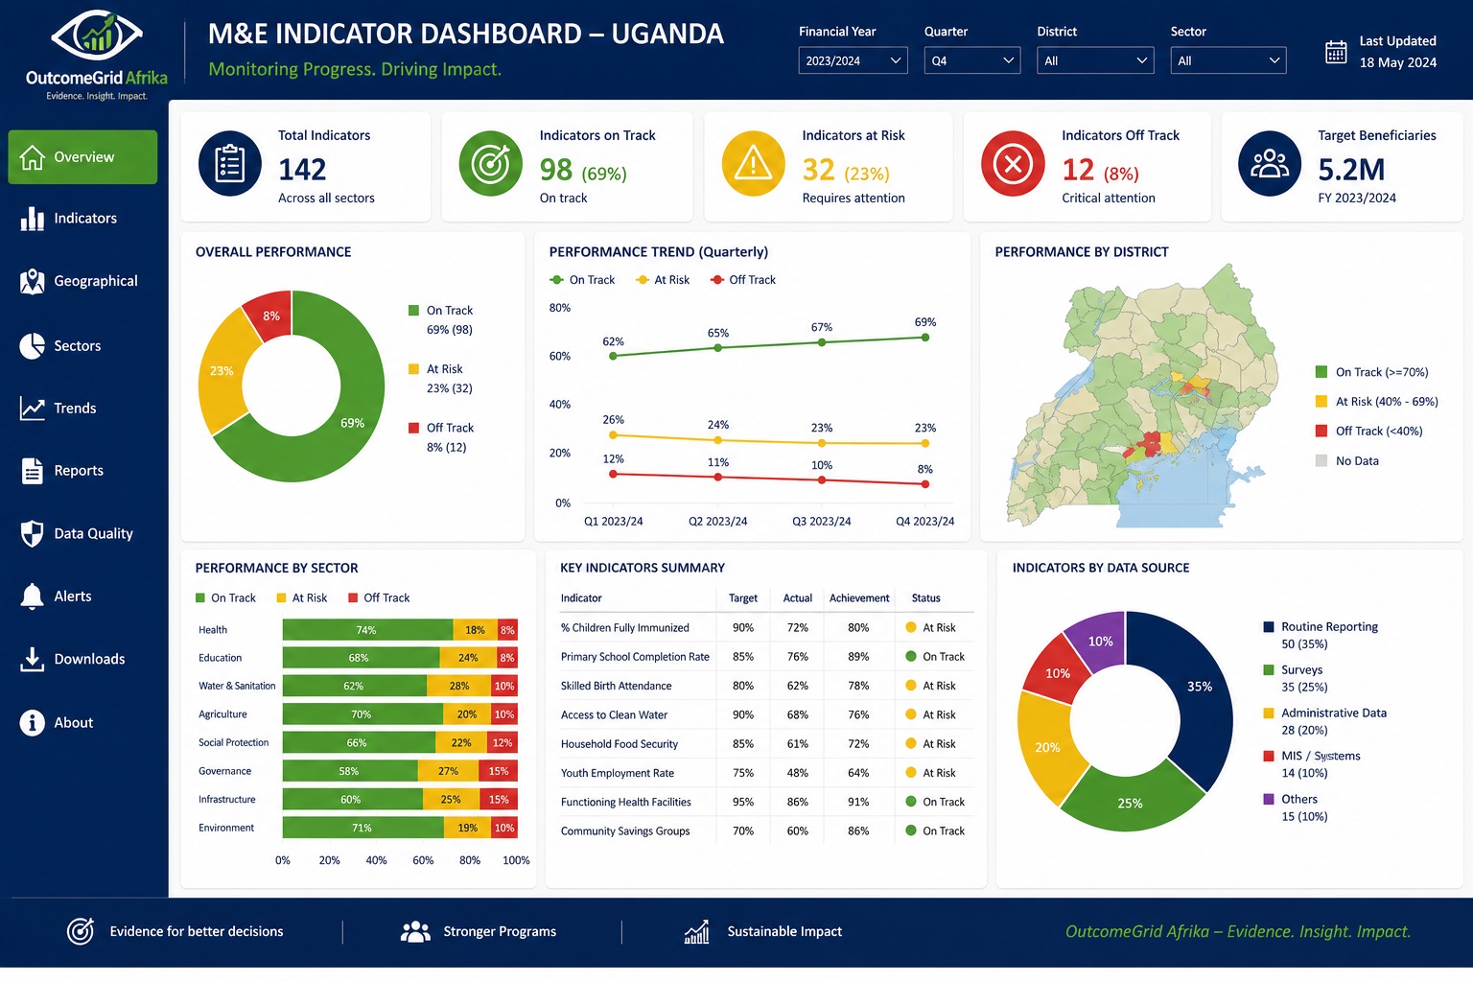Click the At Risk status dot for Children Fully Immunized
The image size is (1473, 982).
point(911,627)
